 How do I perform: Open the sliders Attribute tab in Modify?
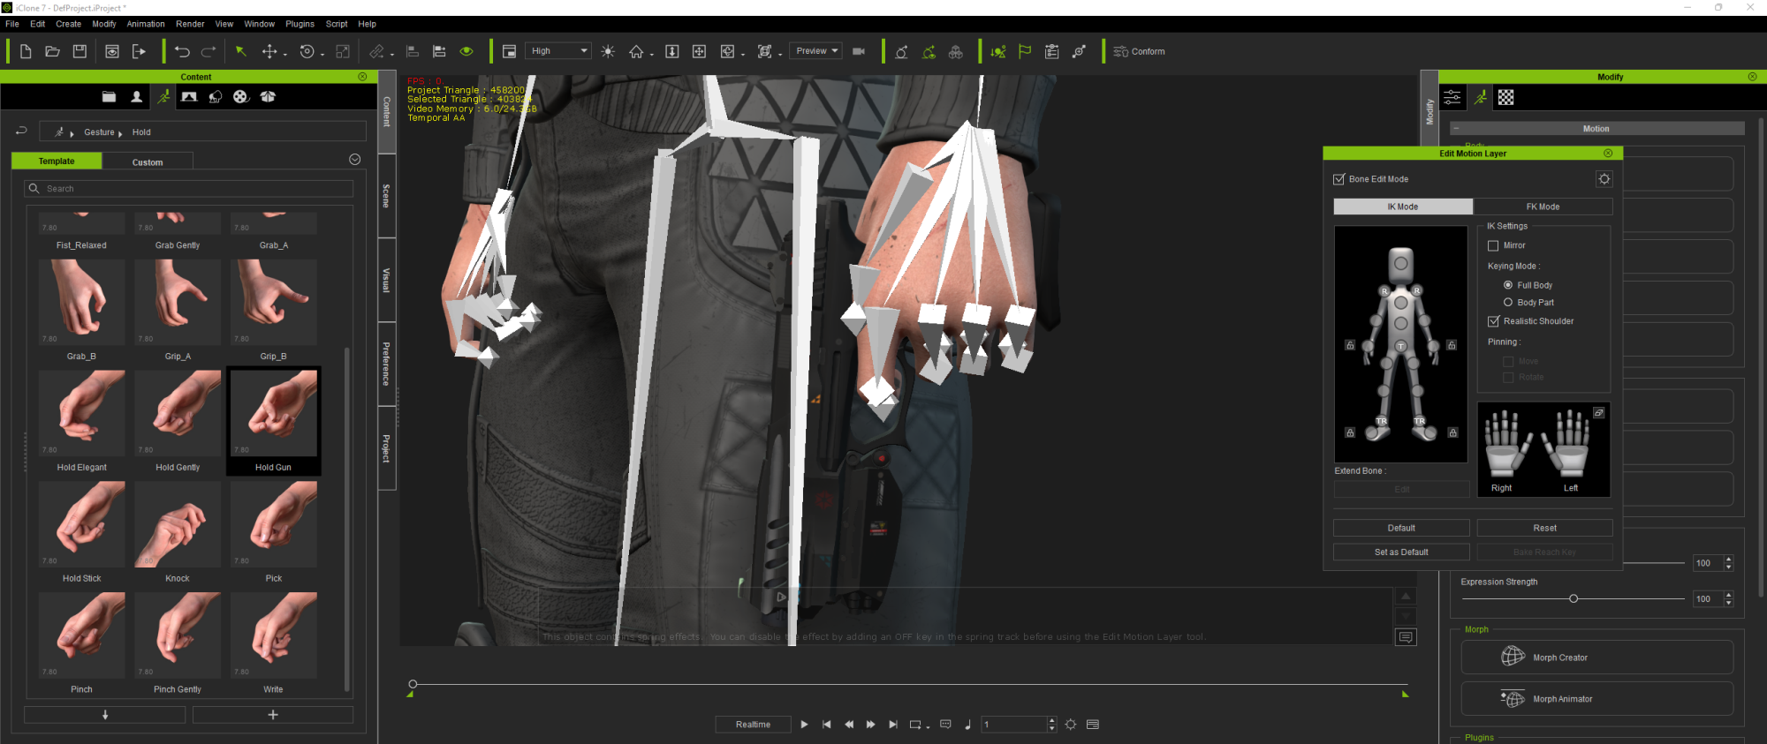(1452, 97)
